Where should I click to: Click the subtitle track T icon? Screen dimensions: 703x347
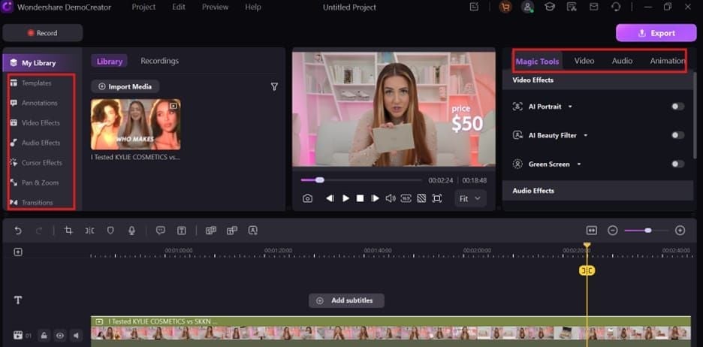tap(18, 300)
